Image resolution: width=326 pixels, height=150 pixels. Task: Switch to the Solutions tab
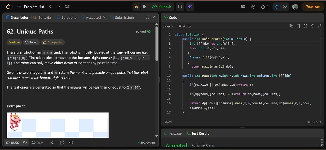tap(66, 17)
